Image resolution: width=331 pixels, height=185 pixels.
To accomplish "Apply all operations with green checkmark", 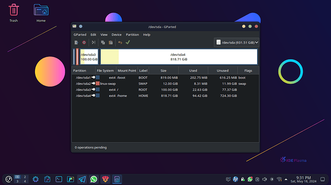I will click(x=128, y=42).
